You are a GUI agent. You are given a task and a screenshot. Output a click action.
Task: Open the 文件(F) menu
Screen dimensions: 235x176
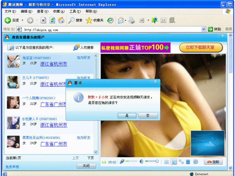[x=10, y=11]
